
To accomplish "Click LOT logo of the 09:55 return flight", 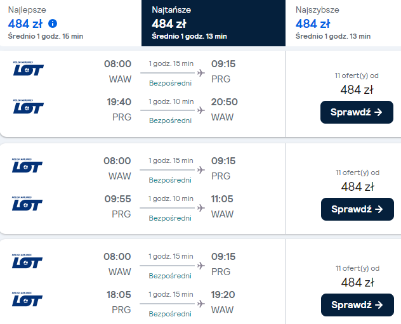I will tap(27, 205).
